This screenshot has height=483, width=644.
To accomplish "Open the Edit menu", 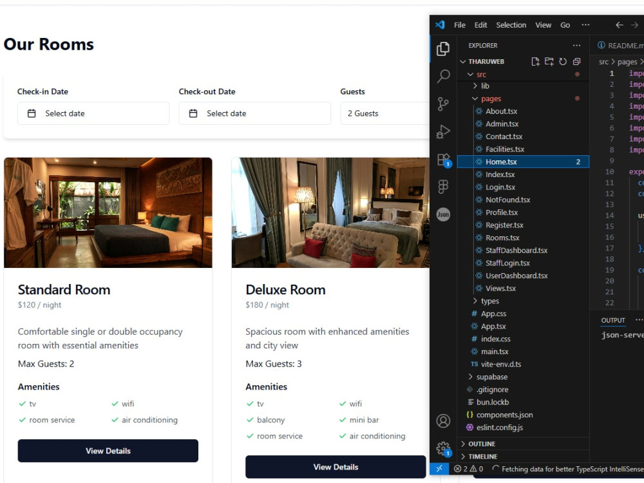I will [x=480, y=25].
